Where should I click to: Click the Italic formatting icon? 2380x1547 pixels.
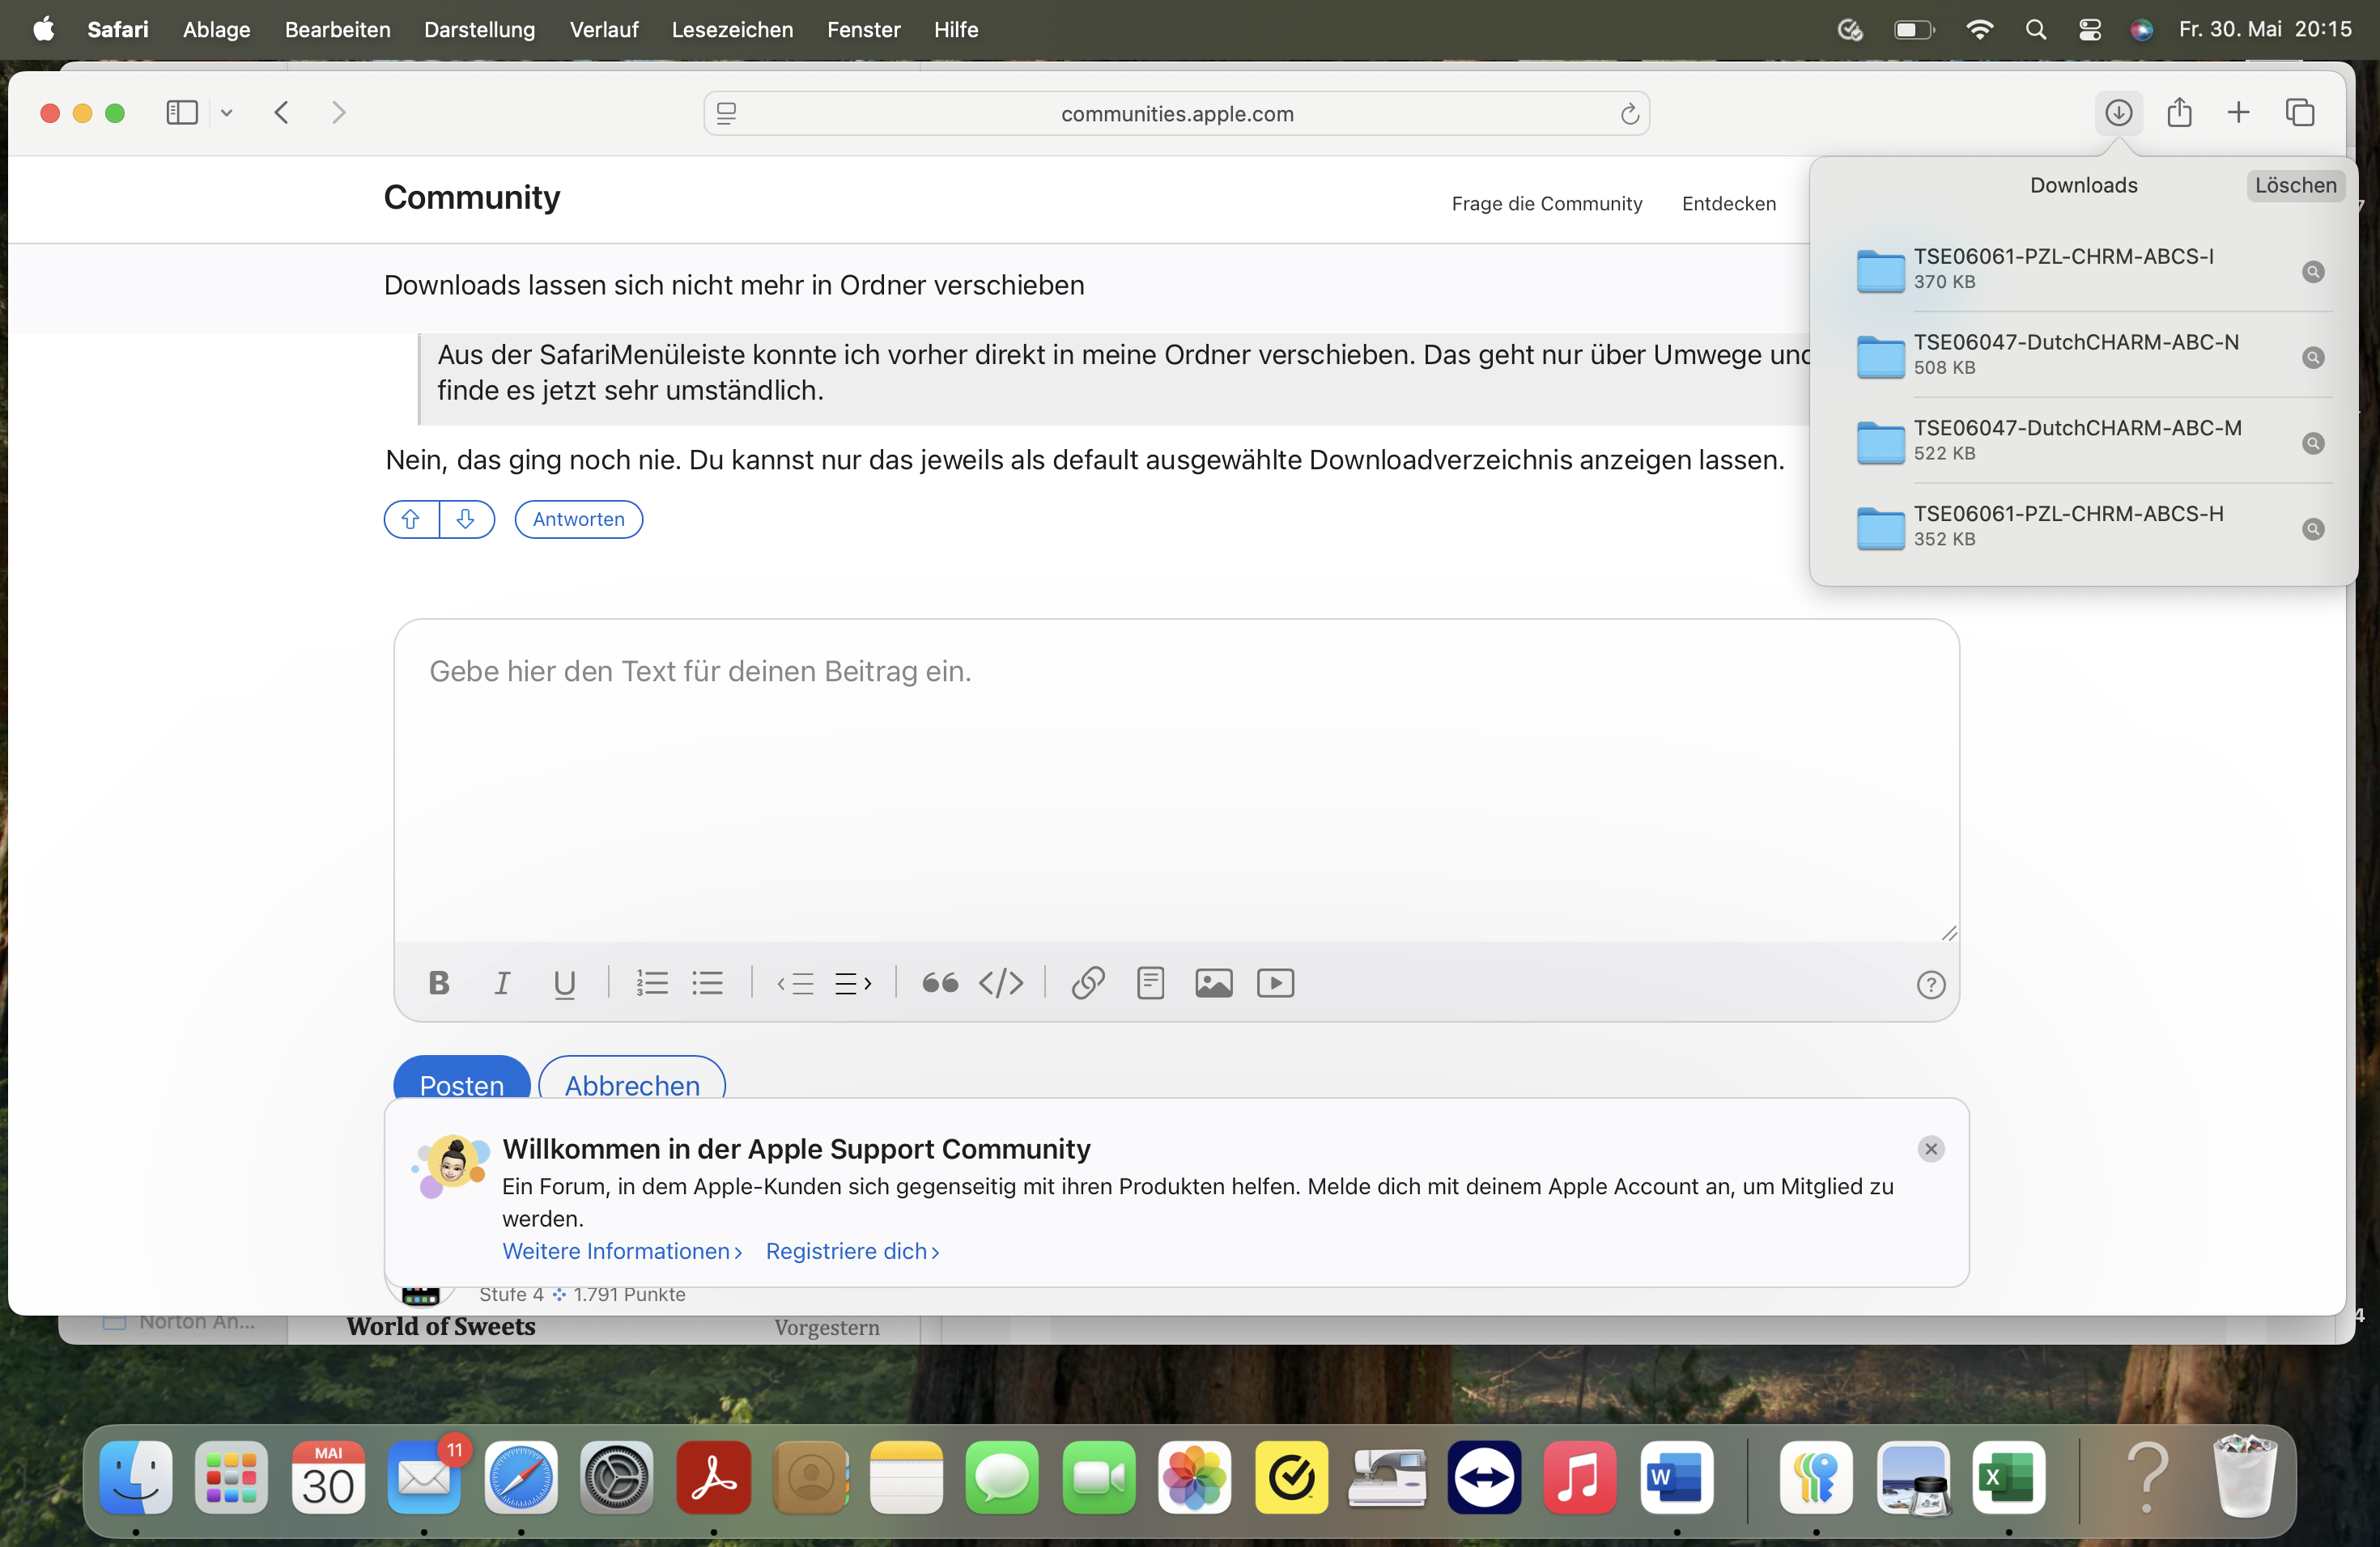pyautogui.click(x=502, y=983)
